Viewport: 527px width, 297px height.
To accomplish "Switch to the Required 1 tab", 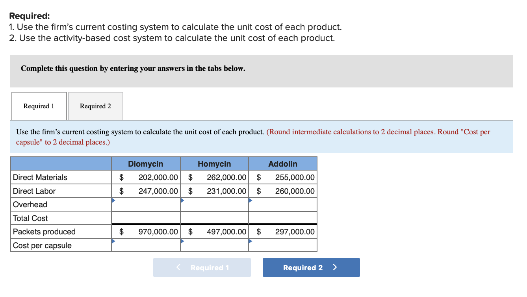I will pos(39,106).
